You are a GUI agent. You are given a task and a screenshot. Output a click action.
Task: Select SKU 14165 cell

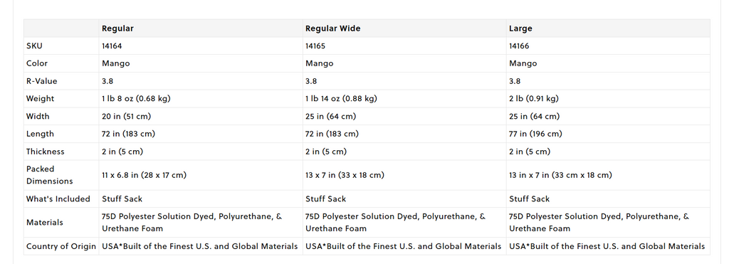(x=315, y=46)
